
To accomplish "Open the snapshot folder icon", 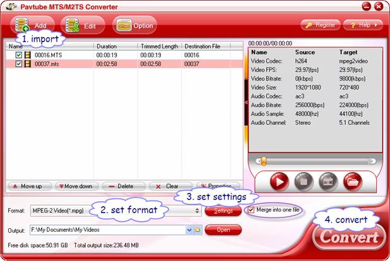I will 353,182.
